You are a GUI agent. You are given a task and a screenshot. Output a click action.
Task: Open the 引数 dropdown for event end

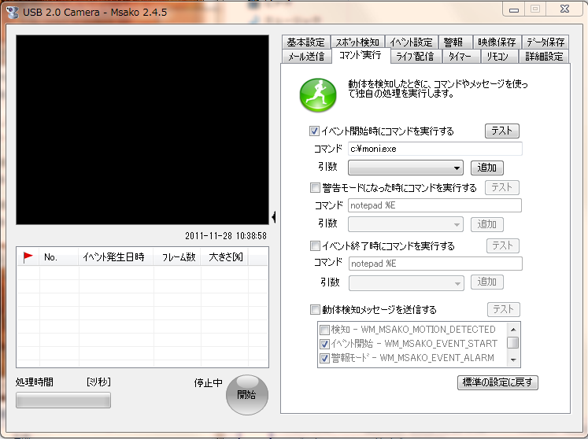[406, 283]
